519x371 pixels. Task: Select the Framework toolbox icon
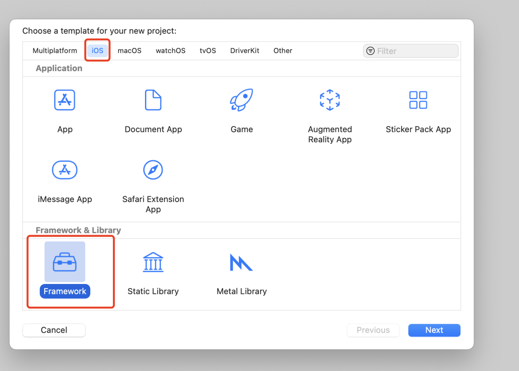65,262
